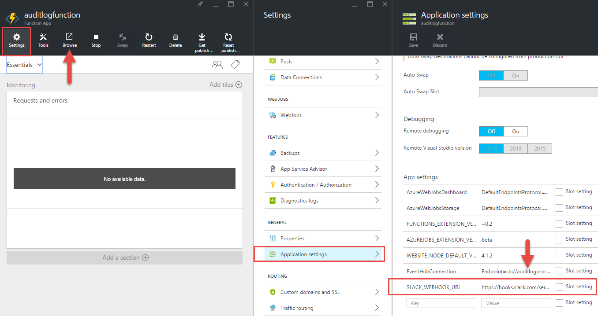Image resolution: width=598 pixels, height=316 pixels.
Task: Check Slot setting for AzureWebJobsStorage
Action: 559,208
